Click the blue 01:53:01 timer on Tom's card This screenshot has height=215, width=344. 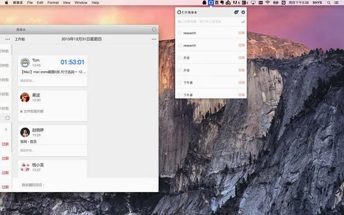pyautogui.click(x=72, y=62)
